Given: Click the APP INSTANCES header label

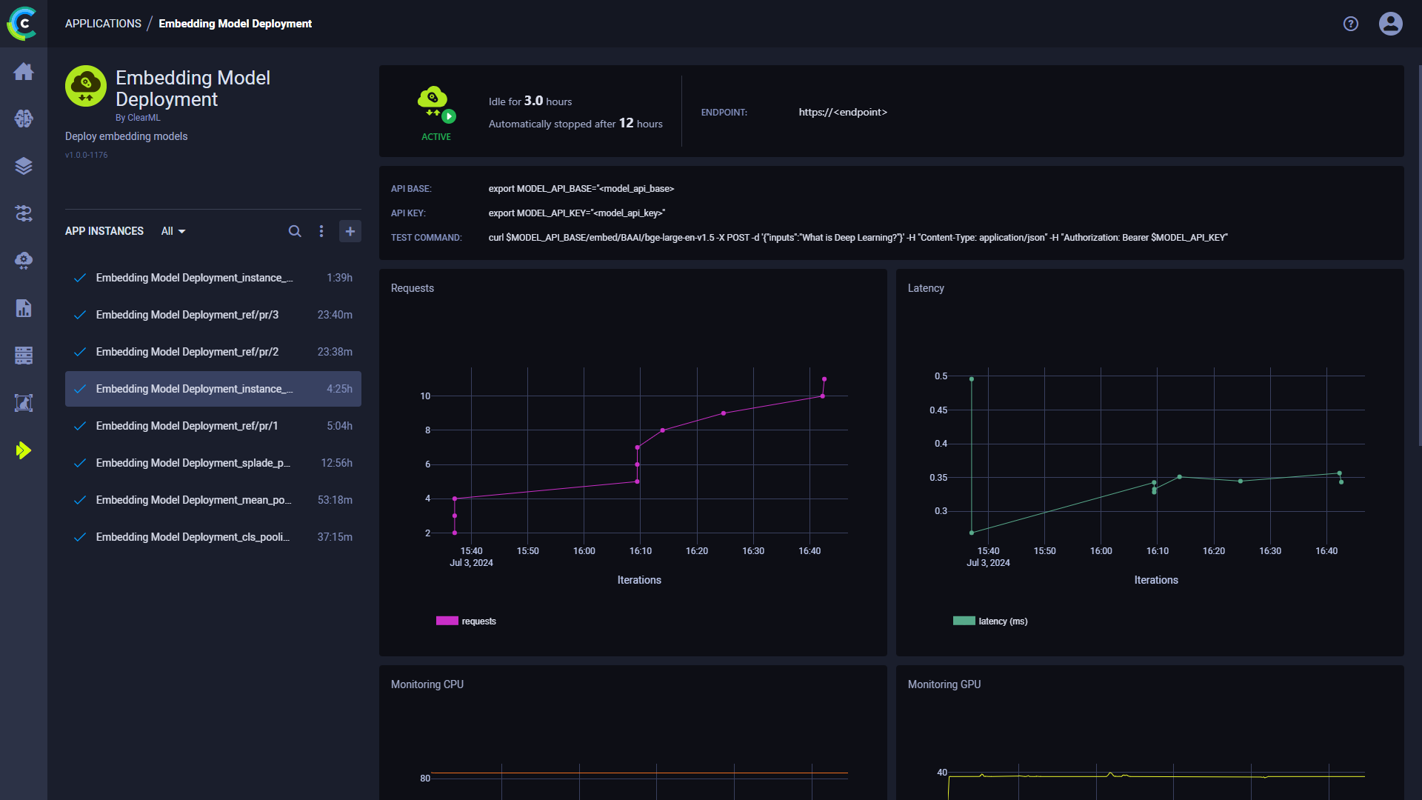Looking at the screenshot, I should (104, 231).
